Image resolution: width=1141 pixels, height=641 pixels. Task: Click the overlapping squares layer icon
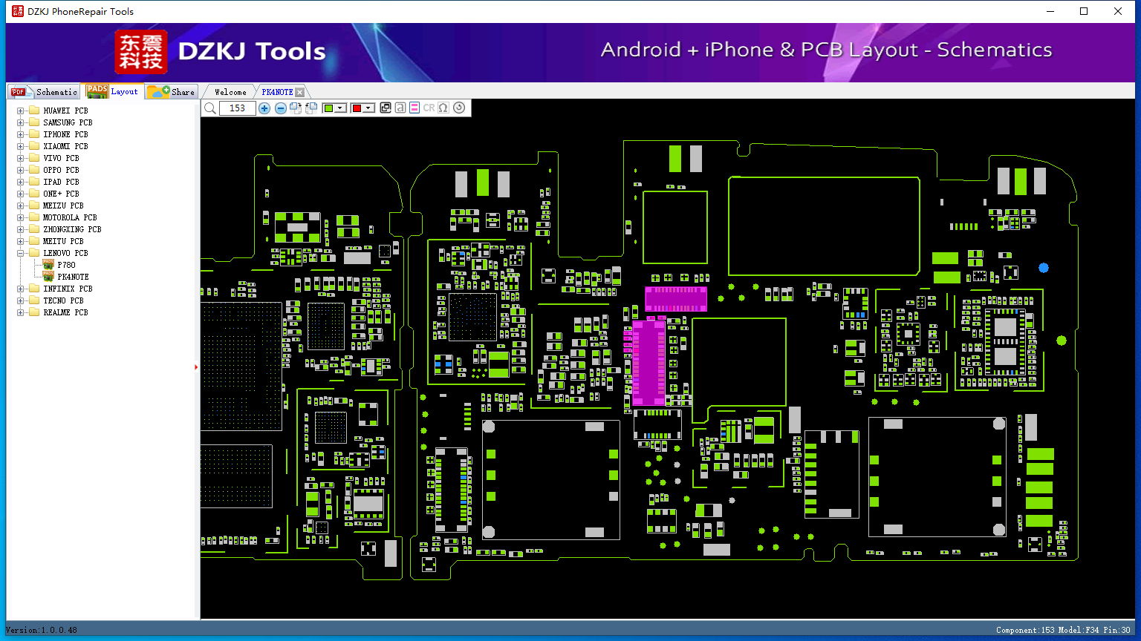(386, 108)
